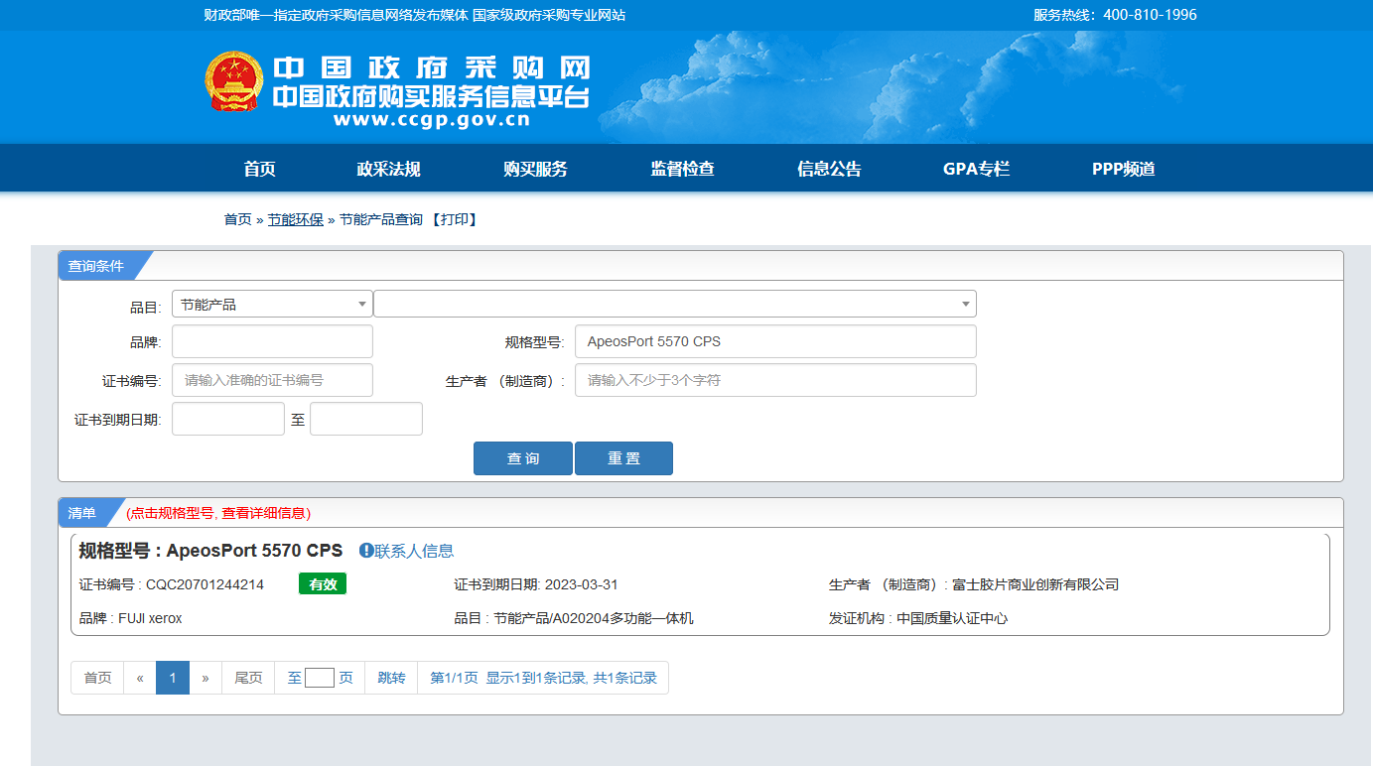
Task: Click the 规格型号 field with ApeosPort 5570 CPS
Action: 775,341
